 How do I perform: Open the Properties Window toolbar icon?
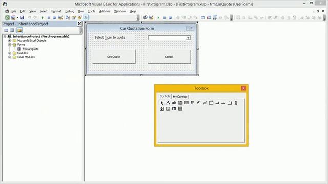click(74, 18)
